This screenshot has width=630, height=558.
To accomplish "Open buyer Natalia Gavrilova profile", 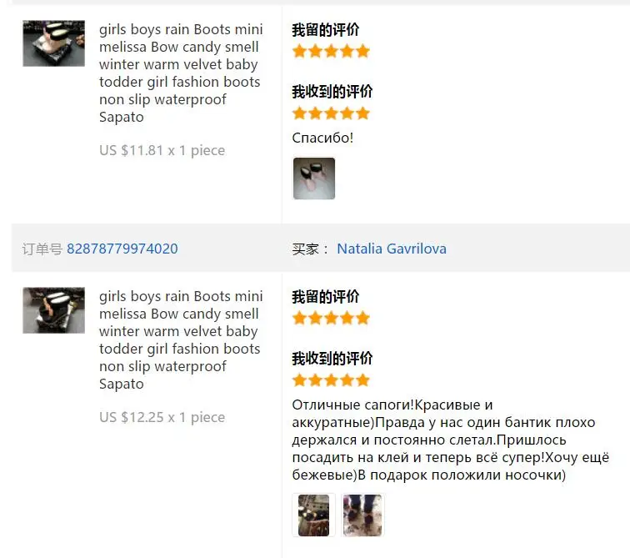I will (392, 249).
